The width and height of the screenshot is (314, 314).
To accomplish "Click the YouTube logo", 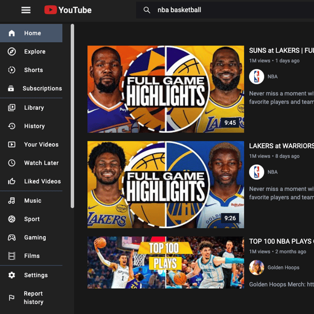I will 68,10.
